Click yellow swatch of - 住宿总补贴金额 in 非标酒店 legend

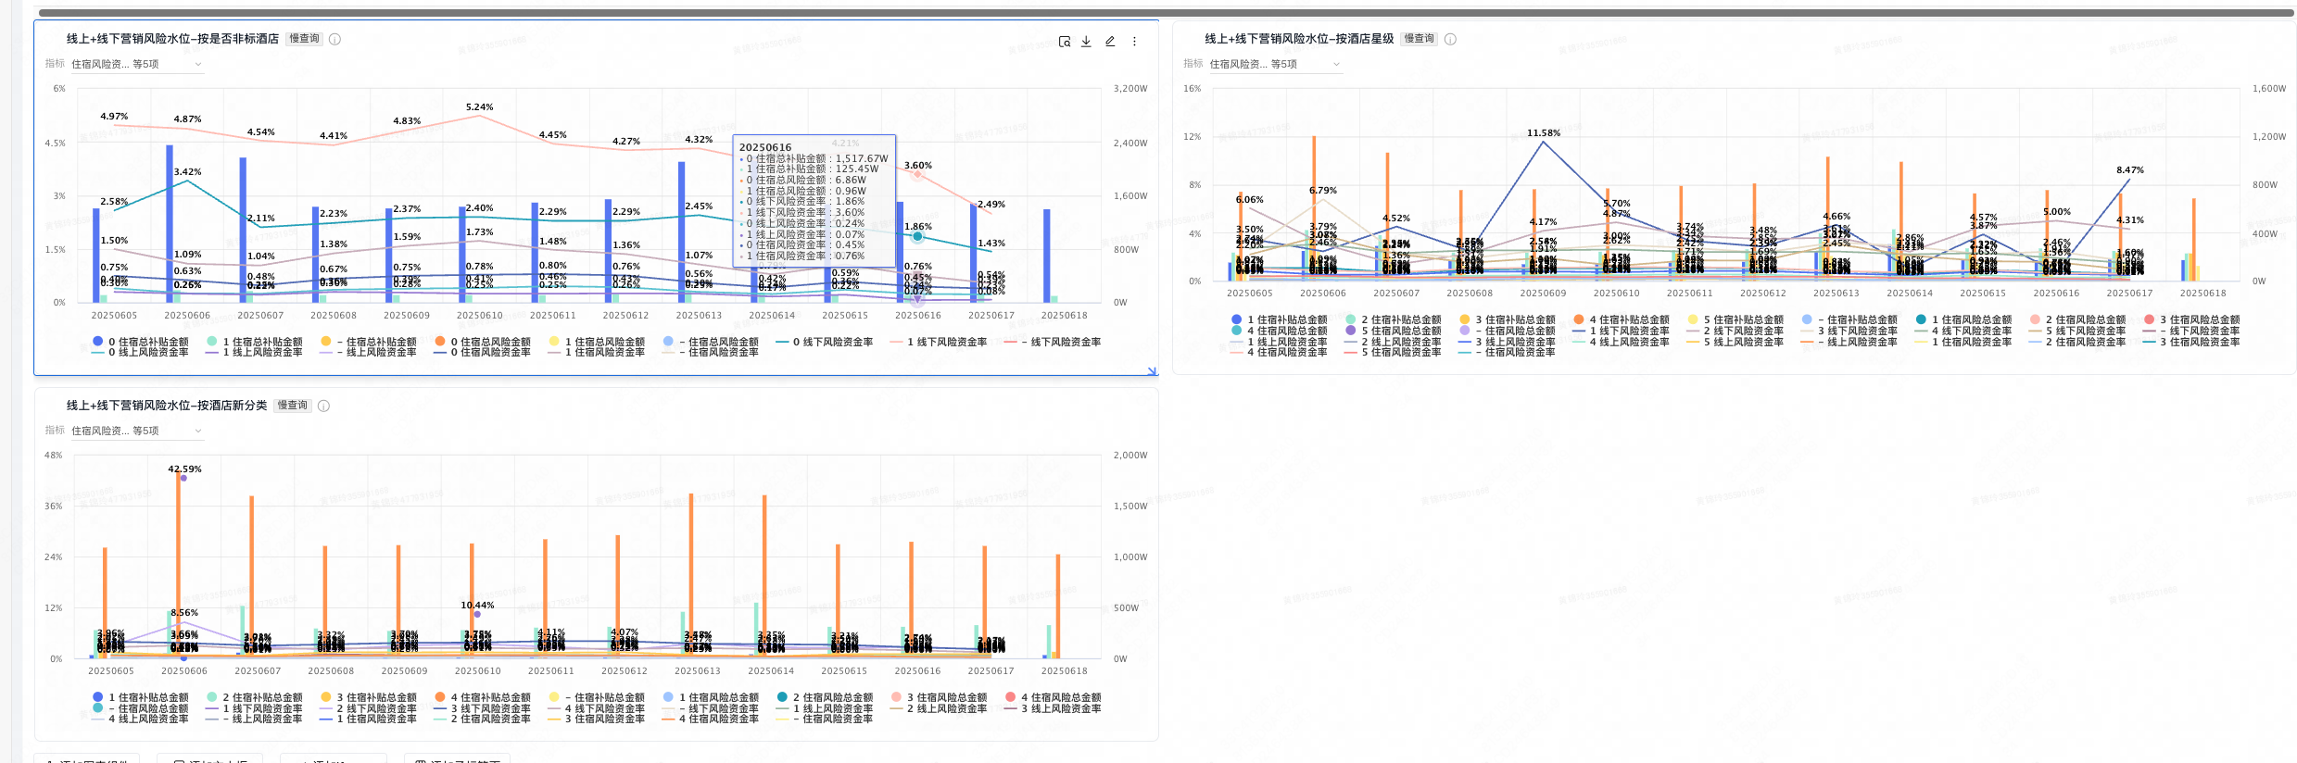325,342
